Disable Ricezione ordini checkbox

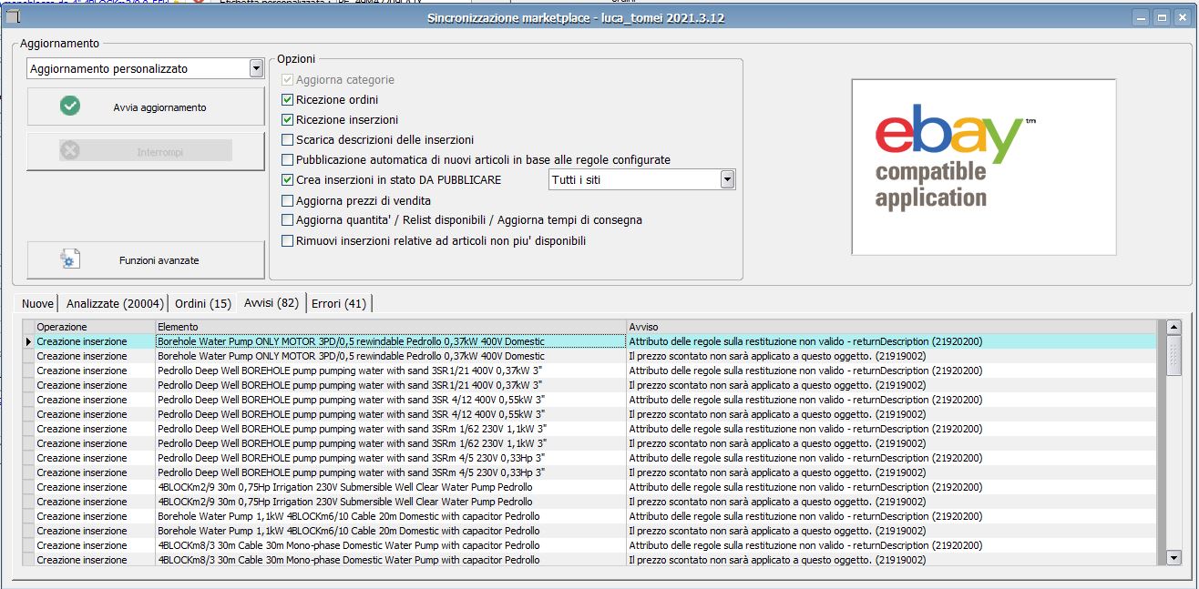pyautogui.click(x=288, y=100)
